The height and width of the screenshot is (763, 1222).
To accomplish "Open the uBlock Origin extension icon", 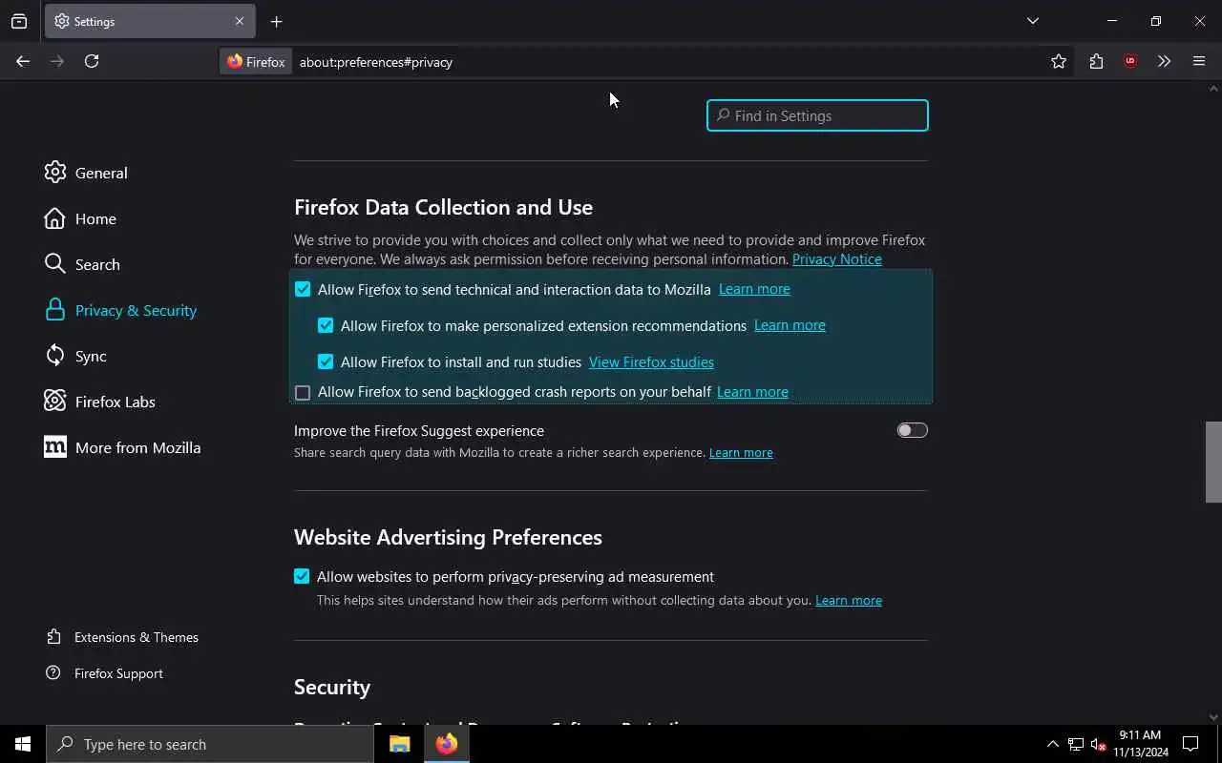I will pos(1130,61).
